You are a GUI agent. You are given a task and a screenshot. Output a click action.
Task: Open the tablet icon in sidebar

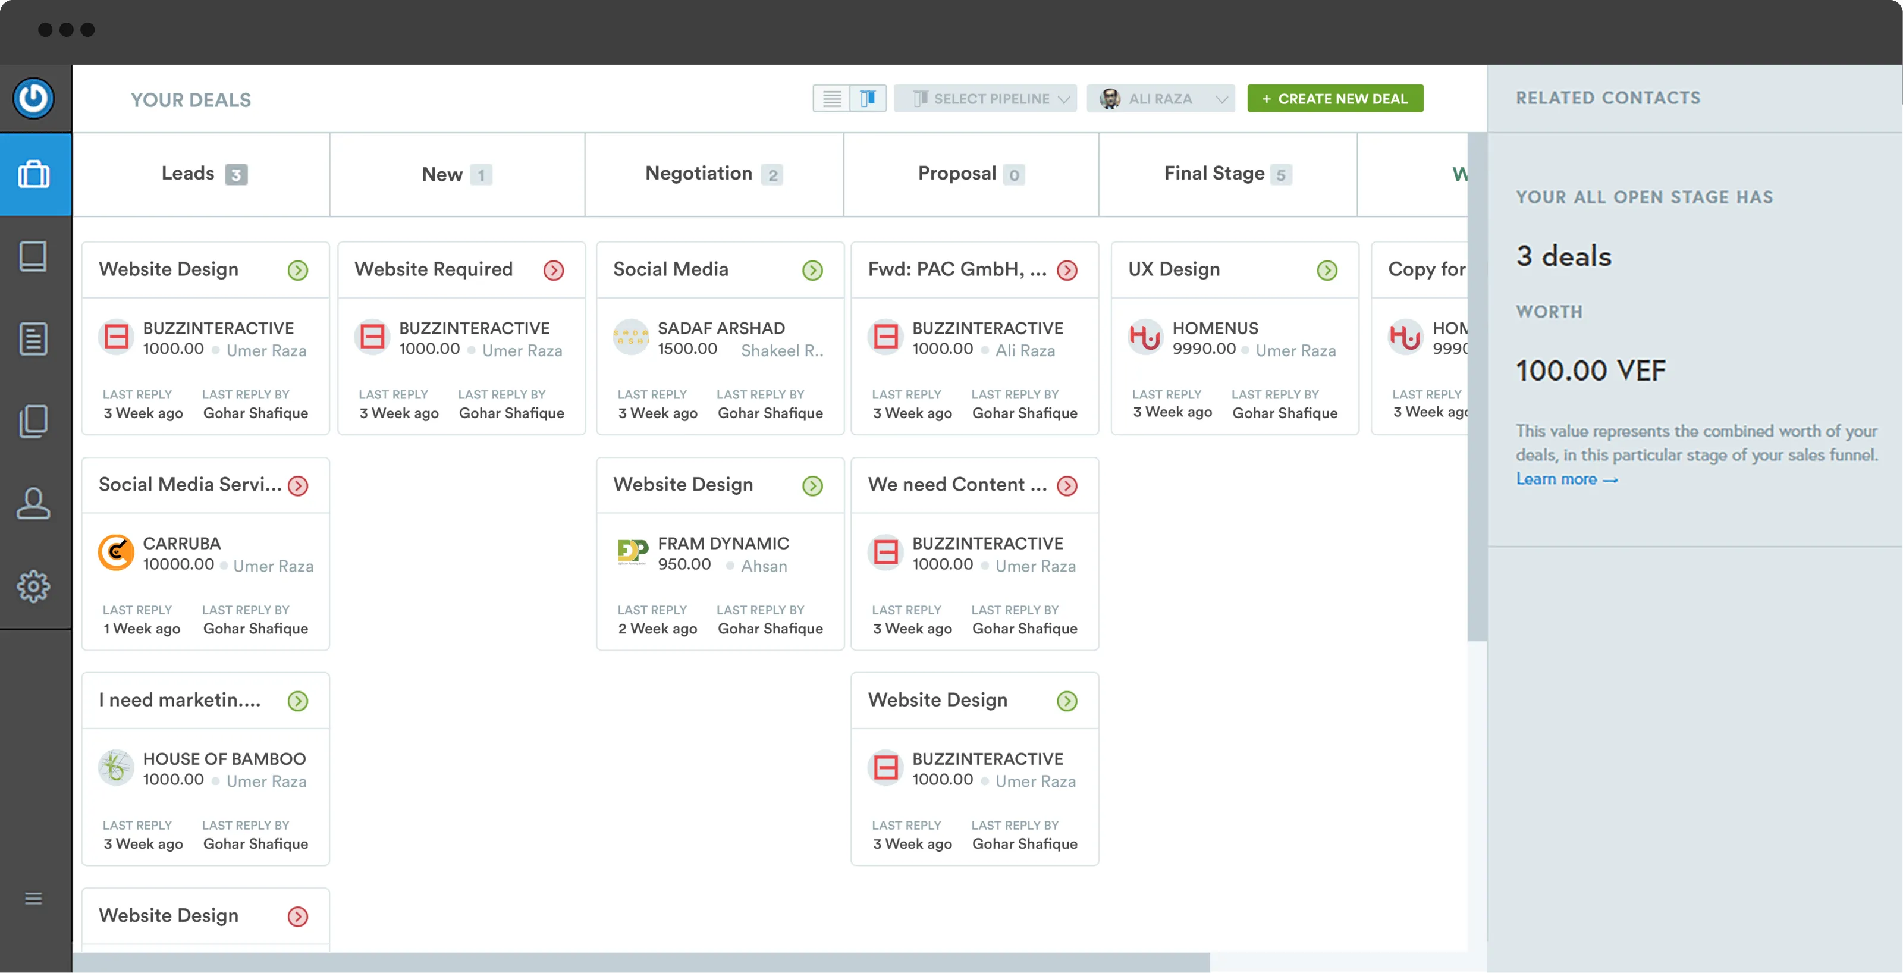click(x=33, y=256)
